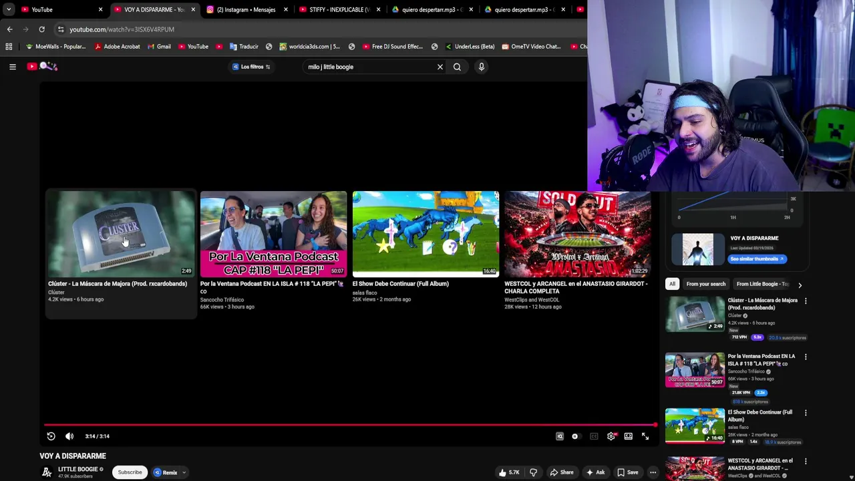Open the YouTube hamburger guide menu
The width and height of the screenshot is (855, 481).
pyautogui.click(x=12, y=67)
